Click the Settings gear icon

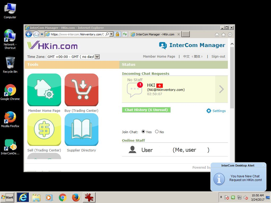coord(209,111)
